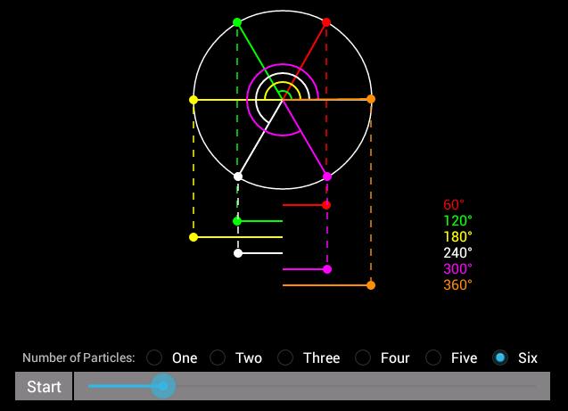Select the Six particles radio button
The image size is (568, 411).
point(500,358)
